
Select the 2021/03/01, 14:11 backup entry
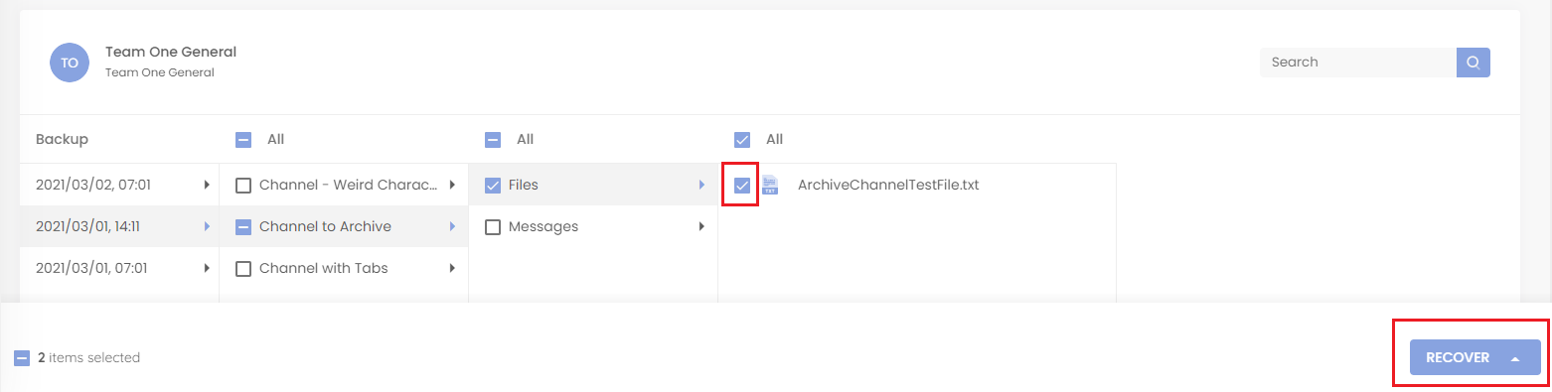pos(119,226)
